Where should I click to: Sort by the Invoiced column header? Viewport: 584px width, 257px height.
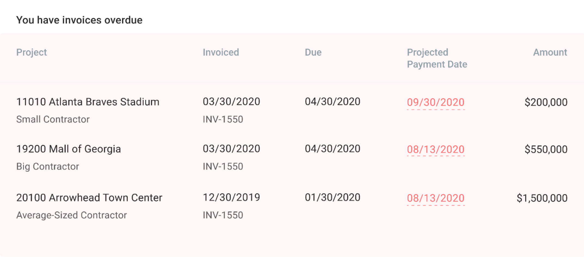[221, 52]
